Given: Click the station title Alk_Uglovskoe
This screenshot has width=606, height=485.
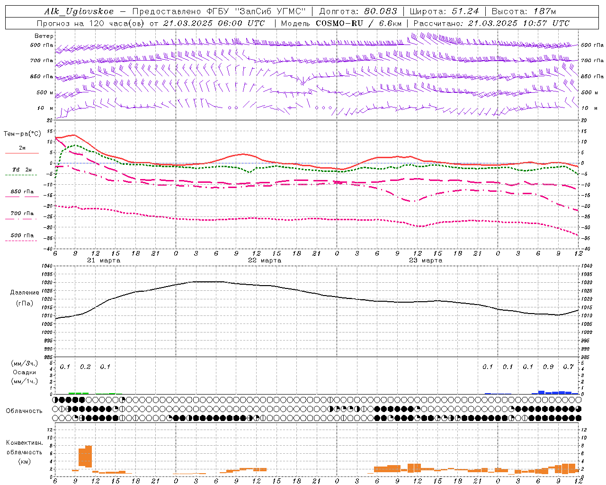Looking at the screenshot, I should [79, 11].
